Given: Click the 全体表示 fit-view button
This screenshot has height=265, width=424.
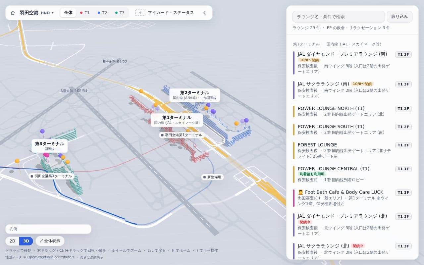Looking at the screenshot, I should [x=50, y=241].
